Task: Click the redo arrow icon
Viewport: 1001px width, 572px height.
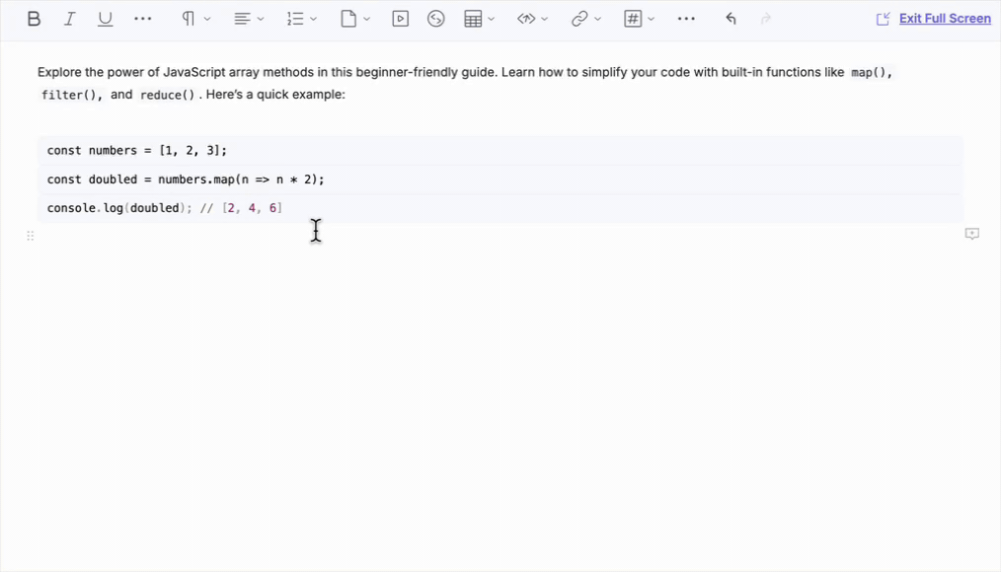Action: 765,18
